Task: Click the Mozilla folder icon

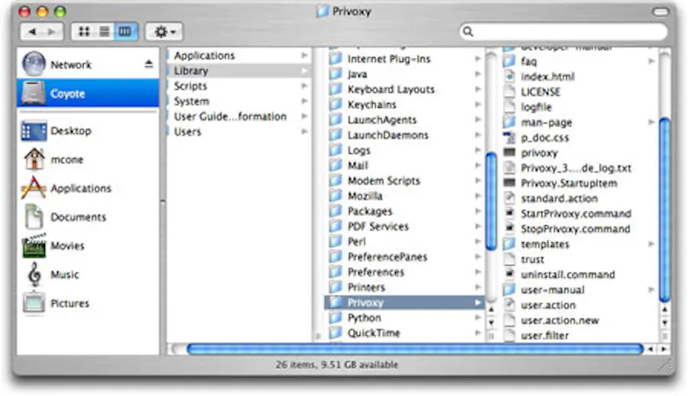Action: [336, 196]
